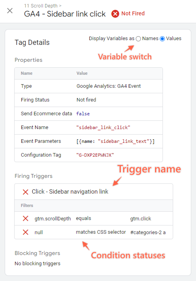Select the Values radio button

point(162,39)
